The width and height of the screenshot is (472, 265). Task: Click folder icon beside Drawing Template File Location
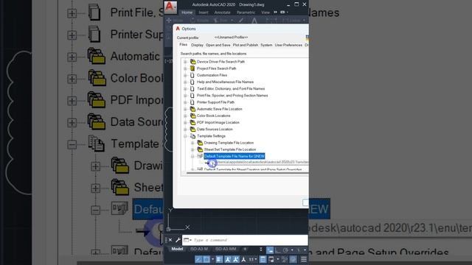pos(200,143)
